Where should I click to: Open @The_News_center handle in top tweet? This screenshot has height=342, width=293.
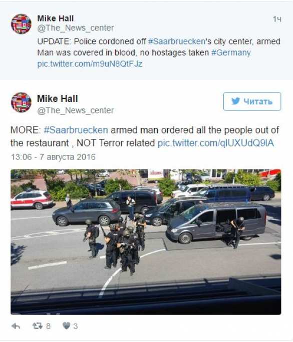[x=76, y=28]
